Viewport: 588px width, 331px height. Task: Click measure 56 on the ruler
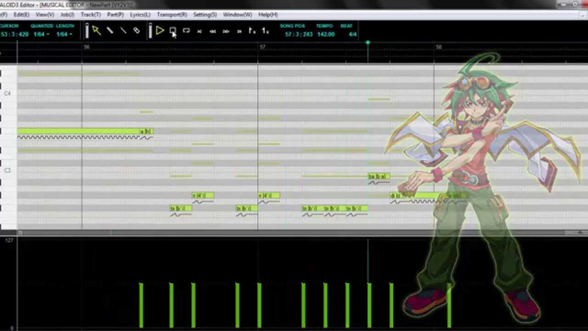[x=86, y=47]
